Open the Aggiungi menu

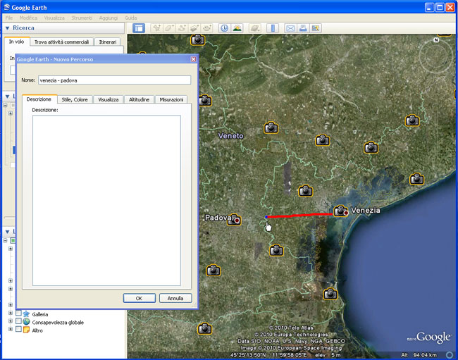[108, 18]
